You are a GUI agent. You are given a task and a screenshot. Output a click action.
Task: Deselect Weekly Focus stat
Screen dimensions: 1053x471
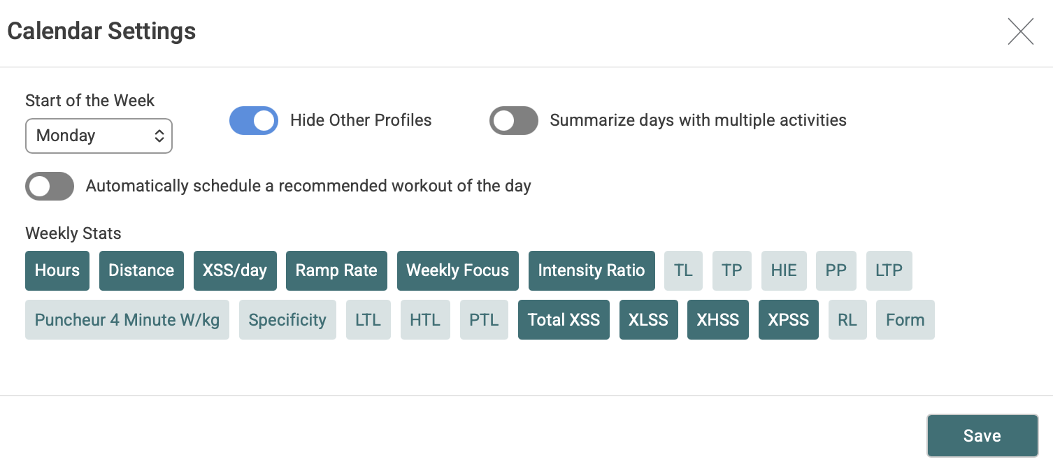(457, 270)
